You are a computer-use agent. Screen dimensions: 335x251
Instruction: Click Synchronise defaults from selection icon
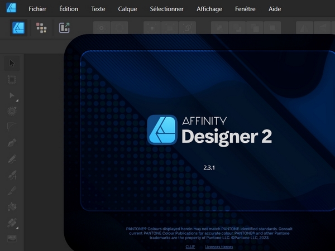[x=102, y=28]
